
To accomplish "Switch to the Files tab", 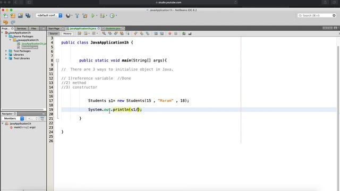I will click(x=33, y=28).
